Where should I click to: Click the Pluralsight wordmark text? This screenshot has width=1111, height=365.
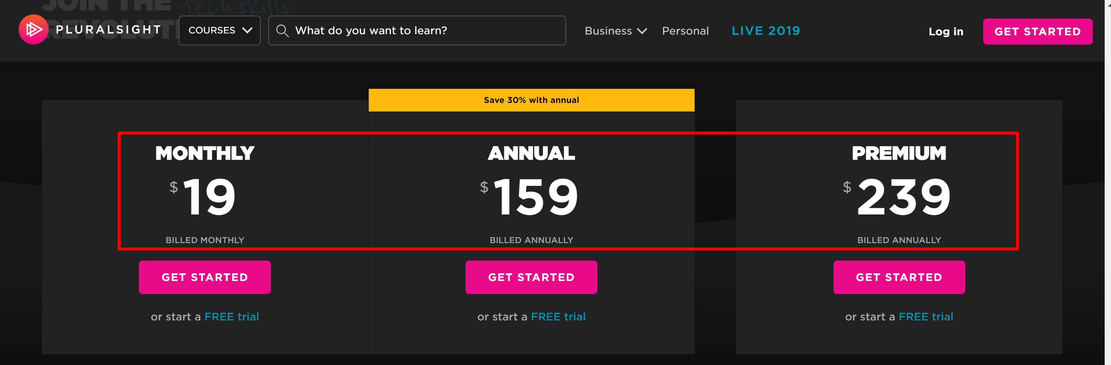[x=108, y=30]
